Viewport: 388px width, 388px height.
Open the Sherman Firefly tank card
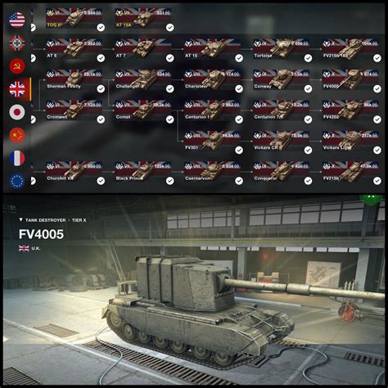tap(74, 80)
